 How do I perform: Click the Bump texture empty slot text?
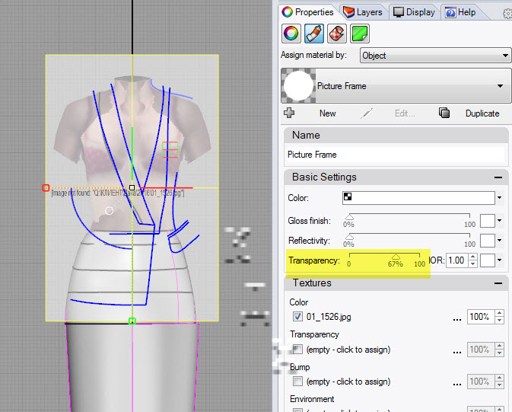pos(348,382)
